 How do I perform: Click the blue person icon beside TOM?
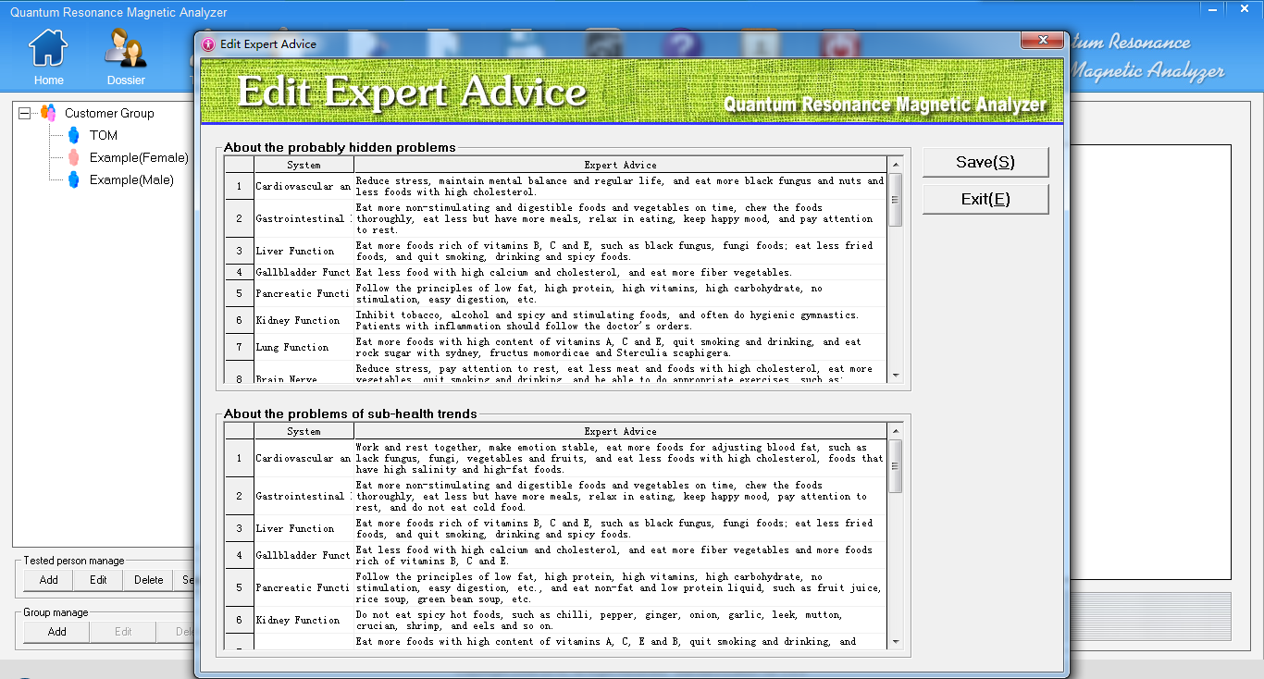(x=74, y=135)
